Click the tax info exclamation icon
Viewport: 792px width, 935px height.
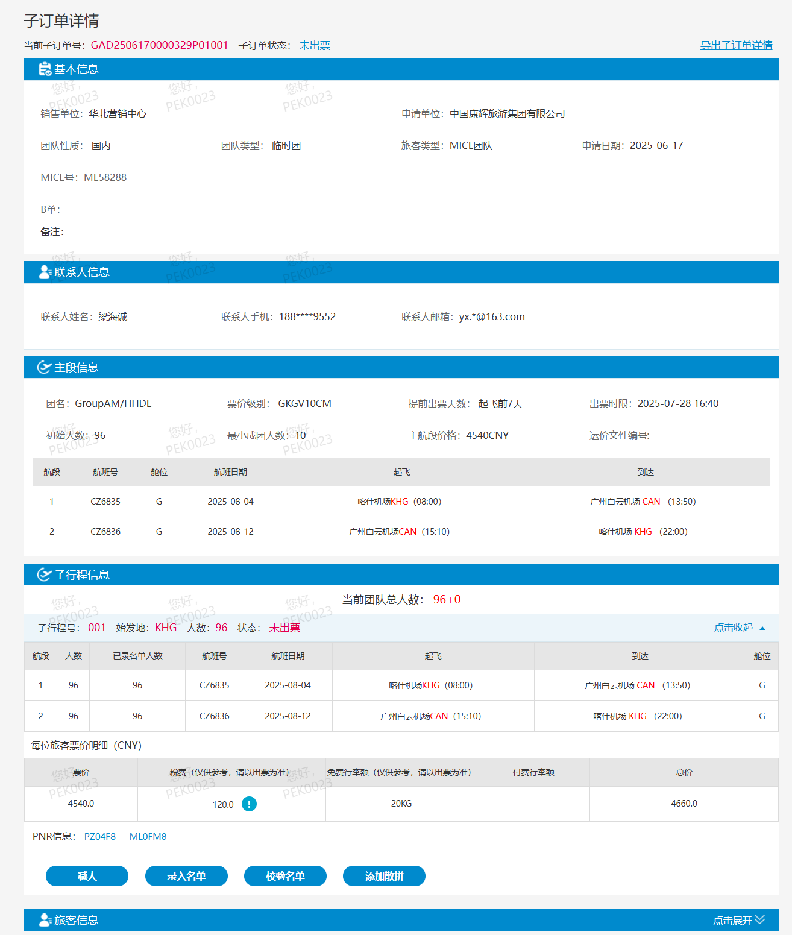[249, 804]
